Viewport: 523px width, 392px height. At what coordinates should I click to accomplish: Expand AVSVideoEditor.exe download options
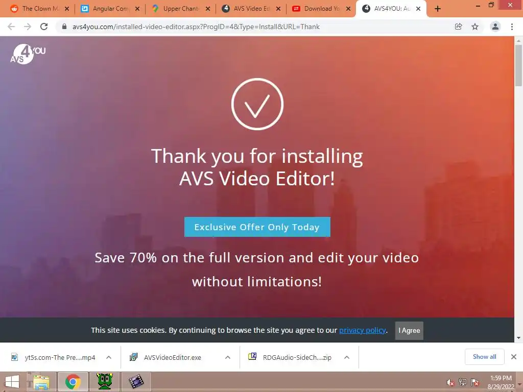[x=228, y=357]
